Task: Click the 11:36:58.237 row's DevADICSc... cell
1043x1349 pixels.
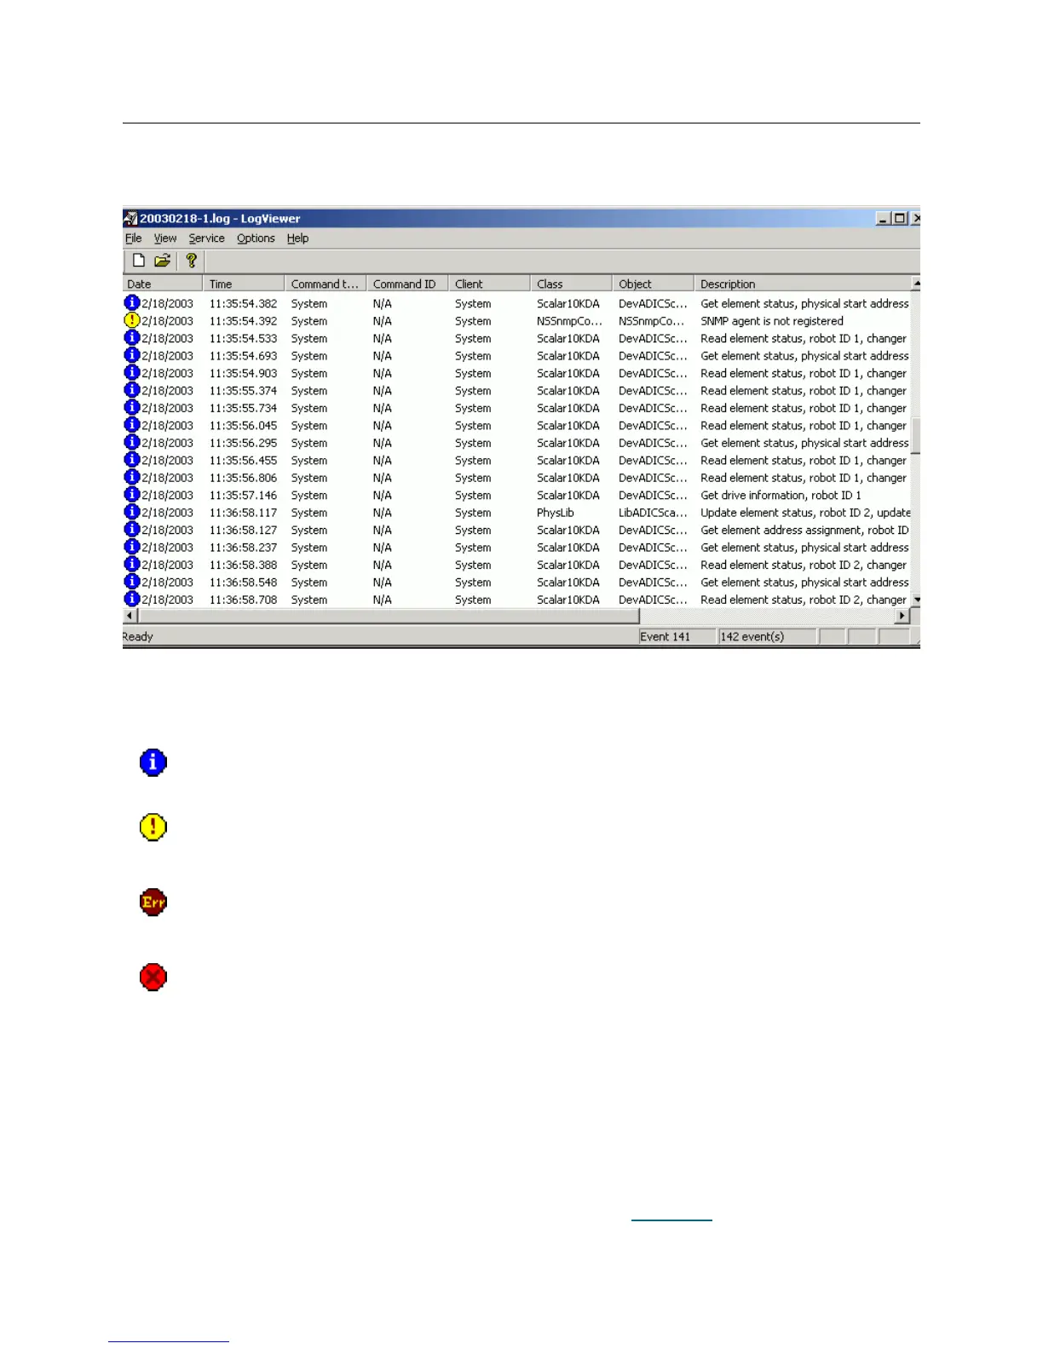Action: [x=653, y=548]
